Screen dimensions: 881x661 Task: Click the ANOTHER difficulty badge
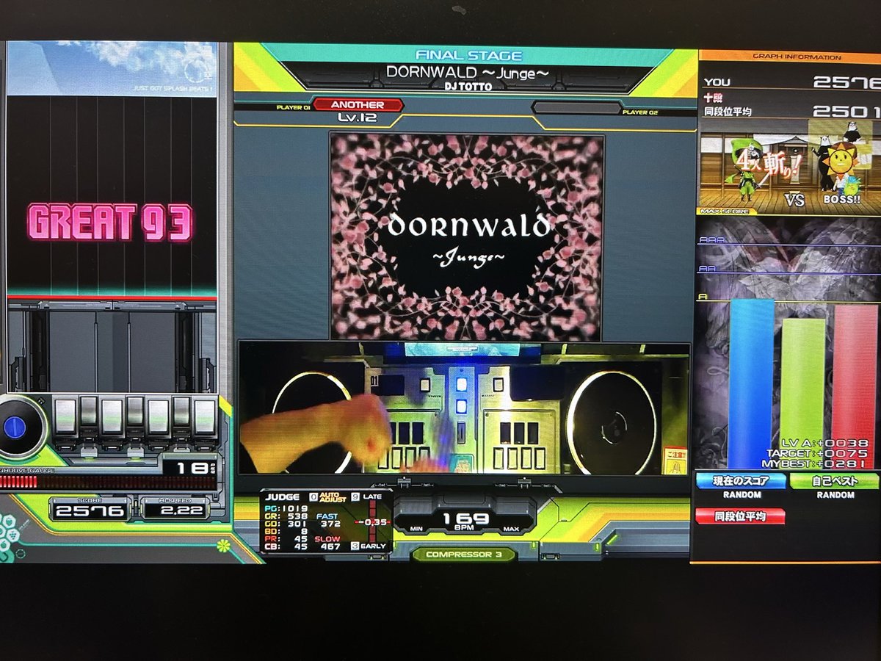click(x=358, y=105)
